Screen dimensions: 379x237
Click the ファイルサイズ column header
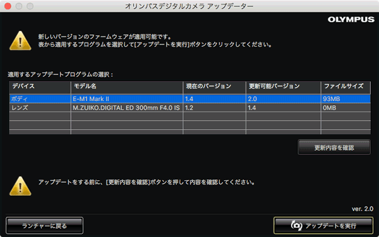pos(346,87)
